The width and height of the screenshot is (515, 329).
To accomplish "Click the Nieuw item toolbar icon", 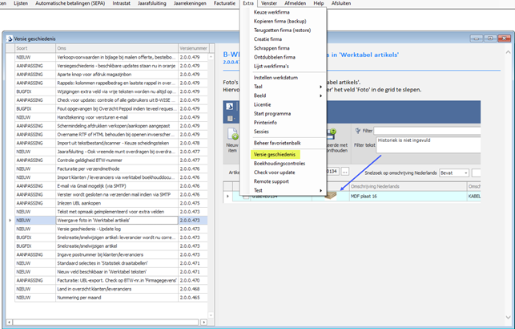I will coord(233,136).
